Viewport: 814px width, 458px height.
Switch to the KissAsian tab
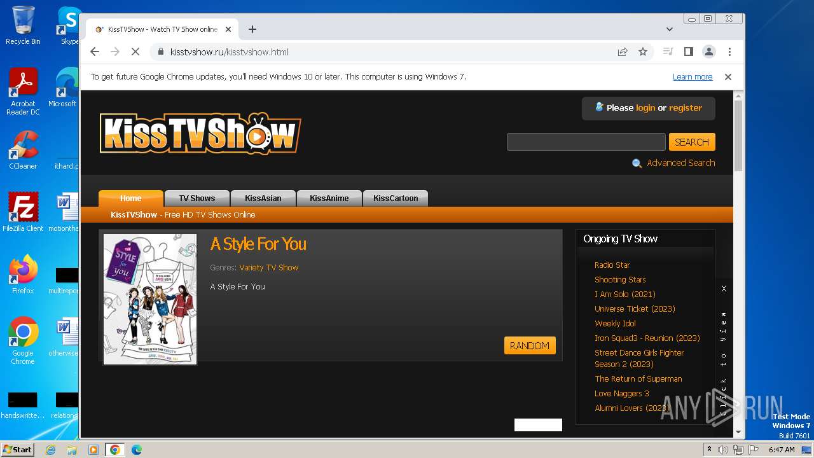tap(263, 198)
